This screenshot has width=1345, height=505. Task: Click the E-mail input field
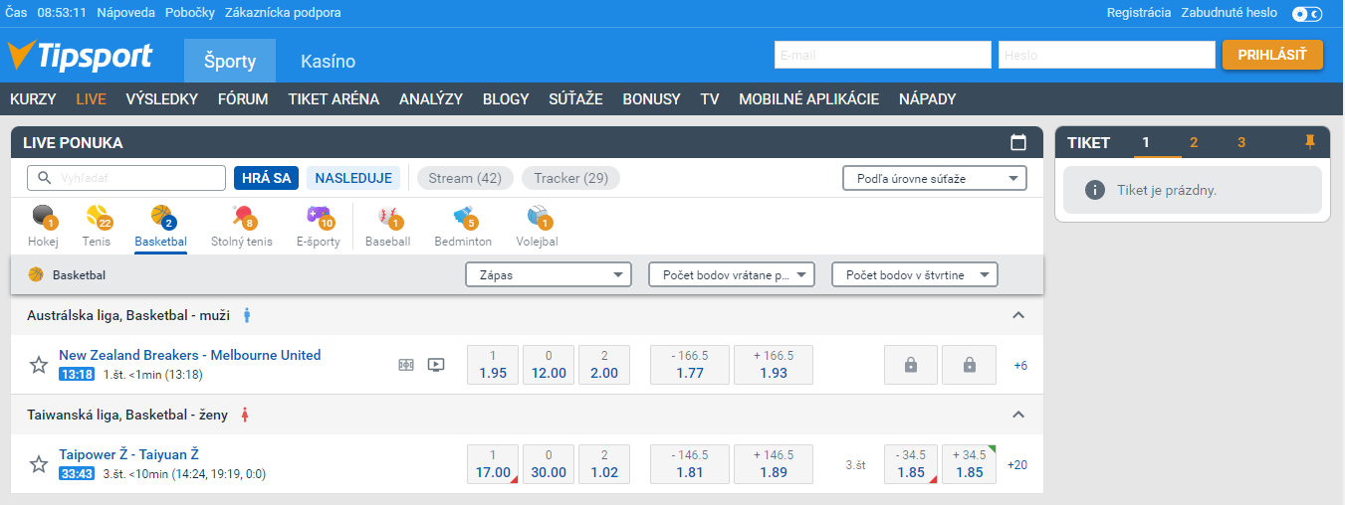pos(882,55)
